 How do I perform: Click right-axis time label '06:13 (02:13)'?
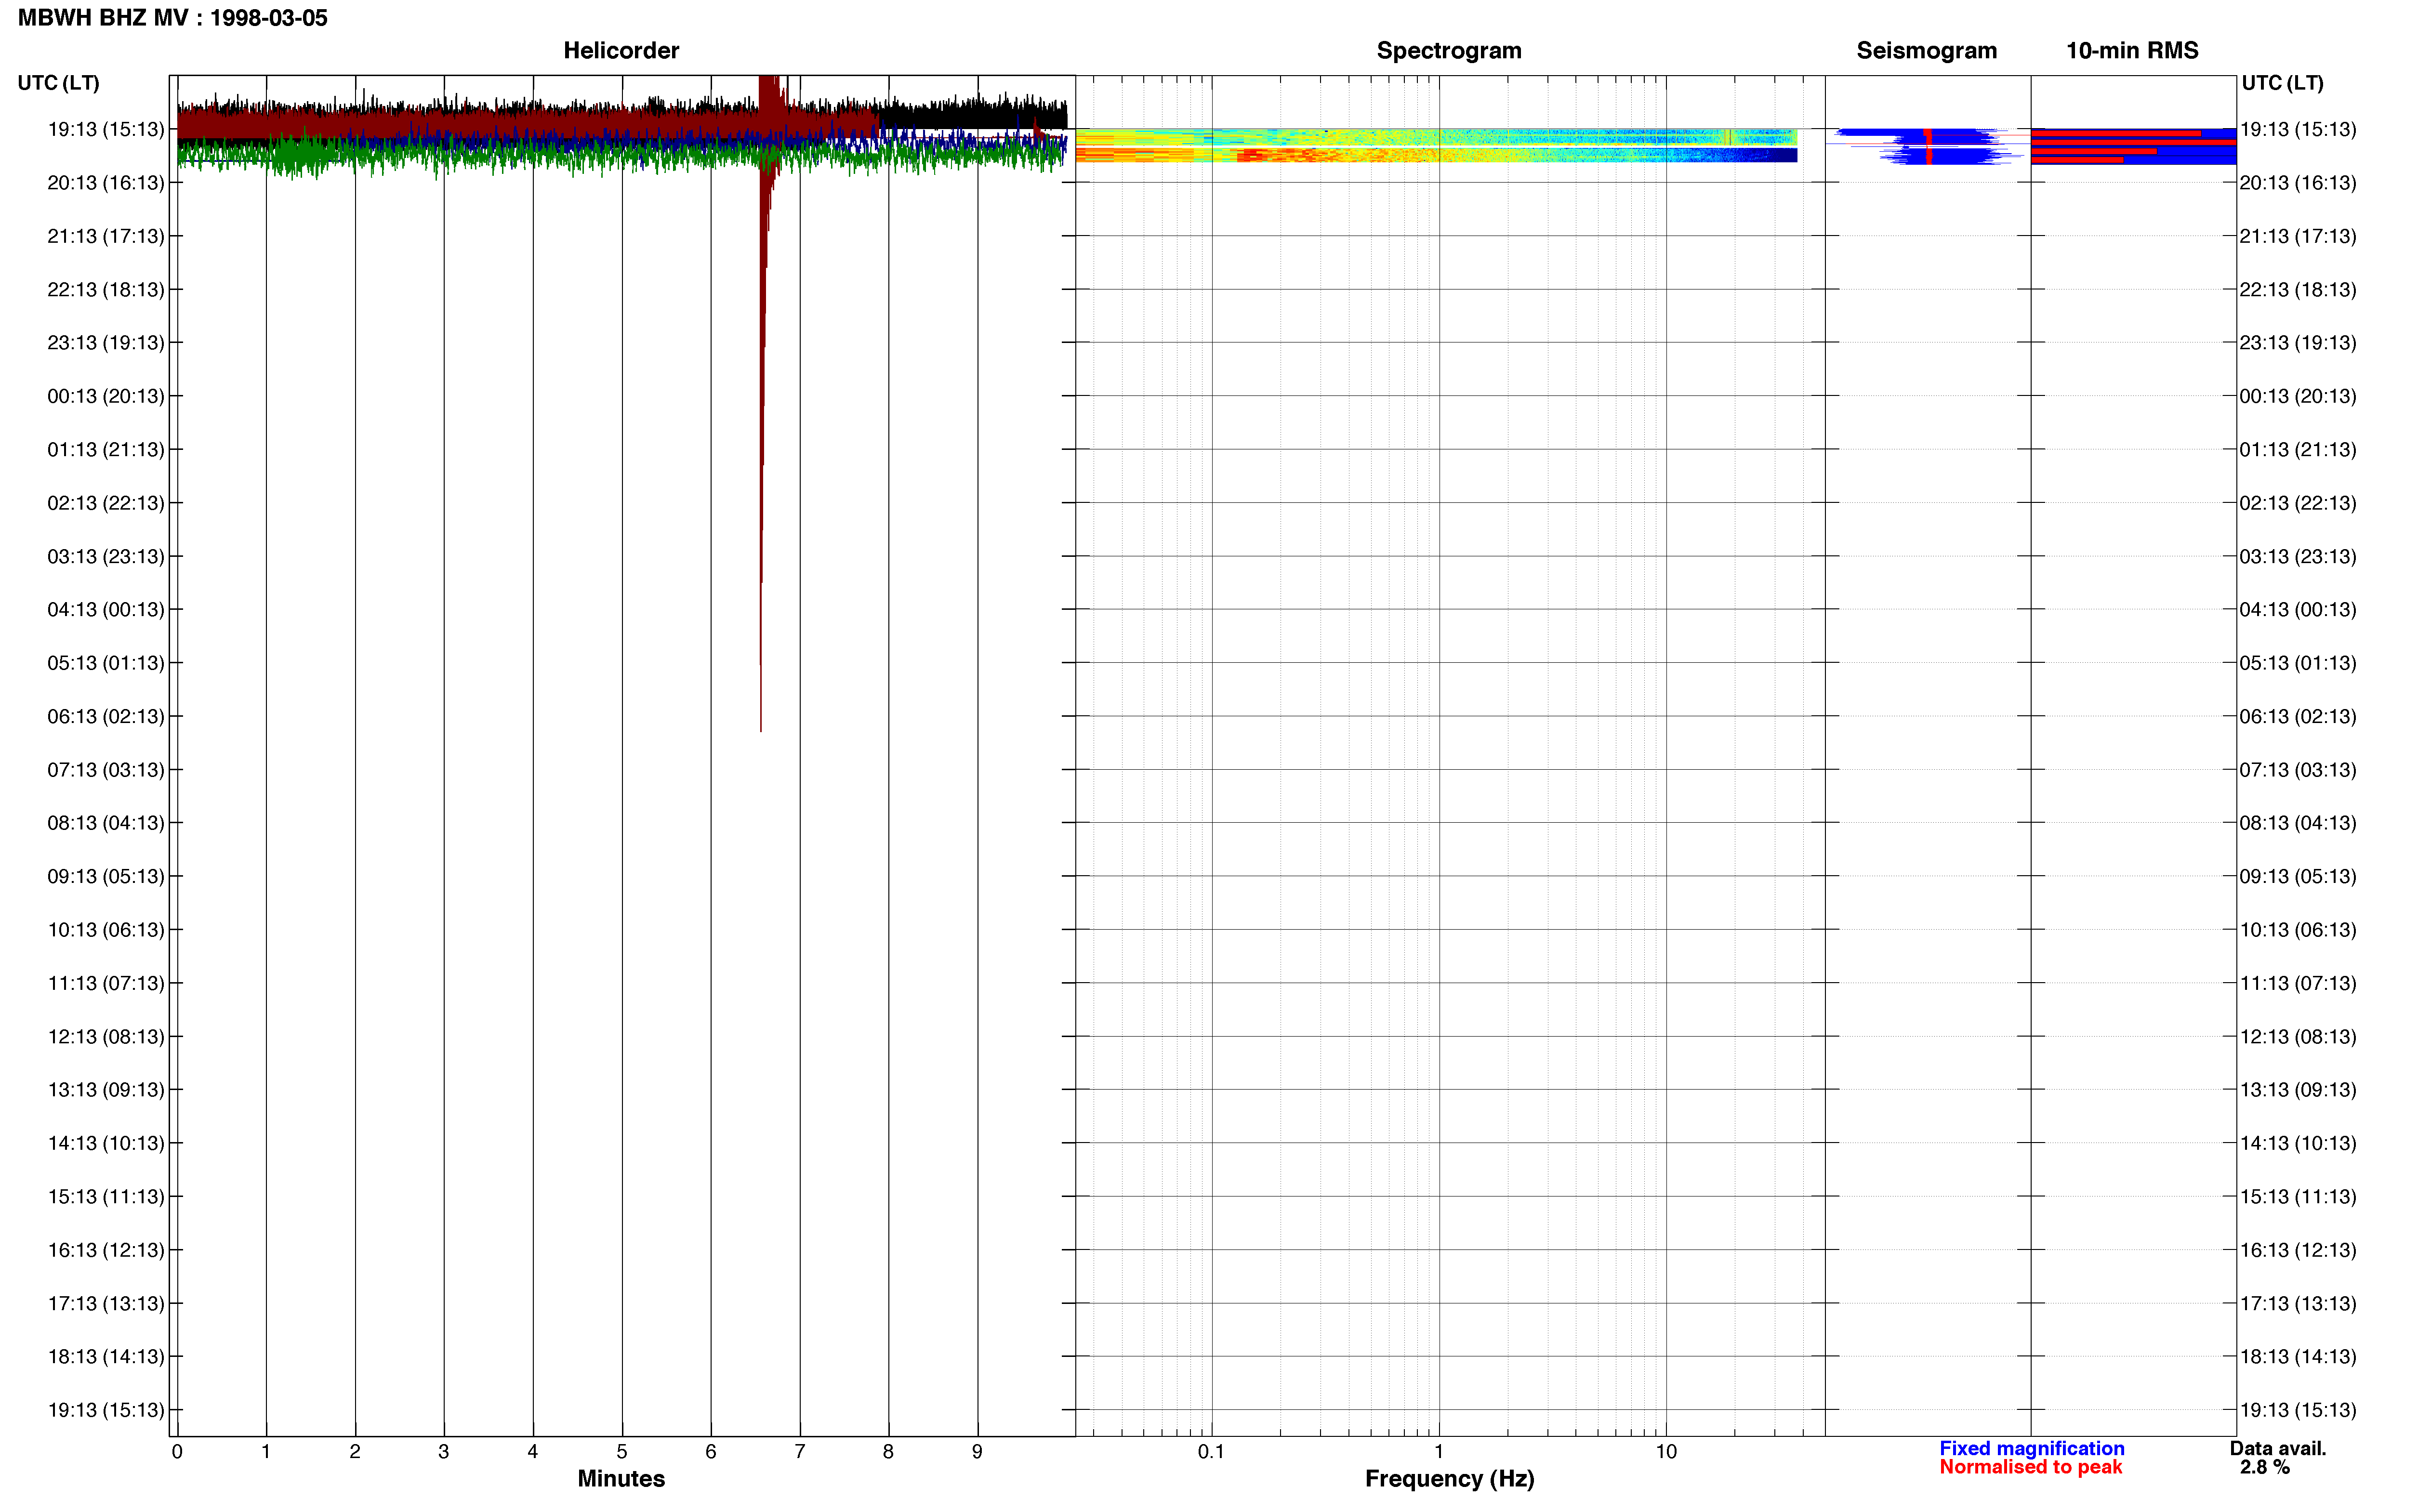coord(2298,716)
